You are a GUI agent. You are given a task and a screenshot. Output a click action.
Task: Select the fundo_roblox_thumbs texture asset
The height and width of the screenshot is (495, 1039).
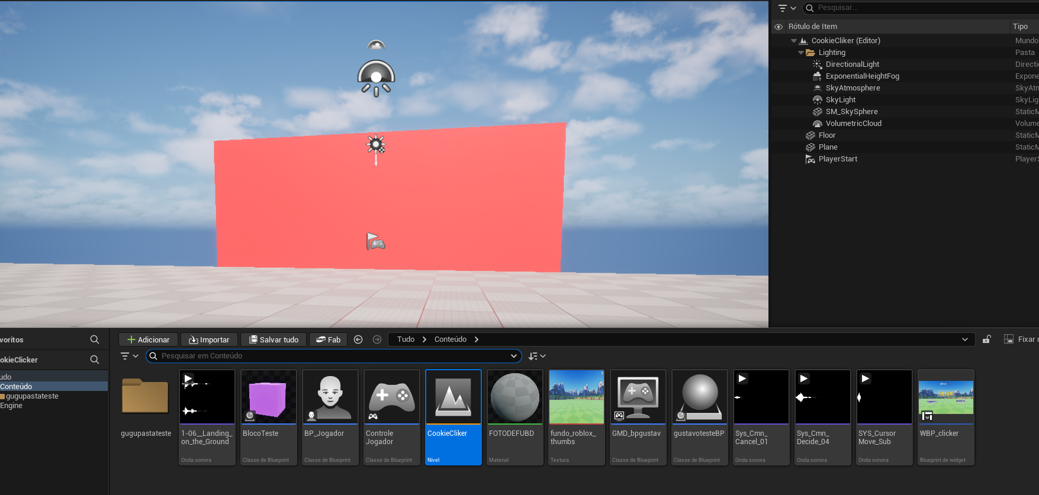tap(577, 418)
